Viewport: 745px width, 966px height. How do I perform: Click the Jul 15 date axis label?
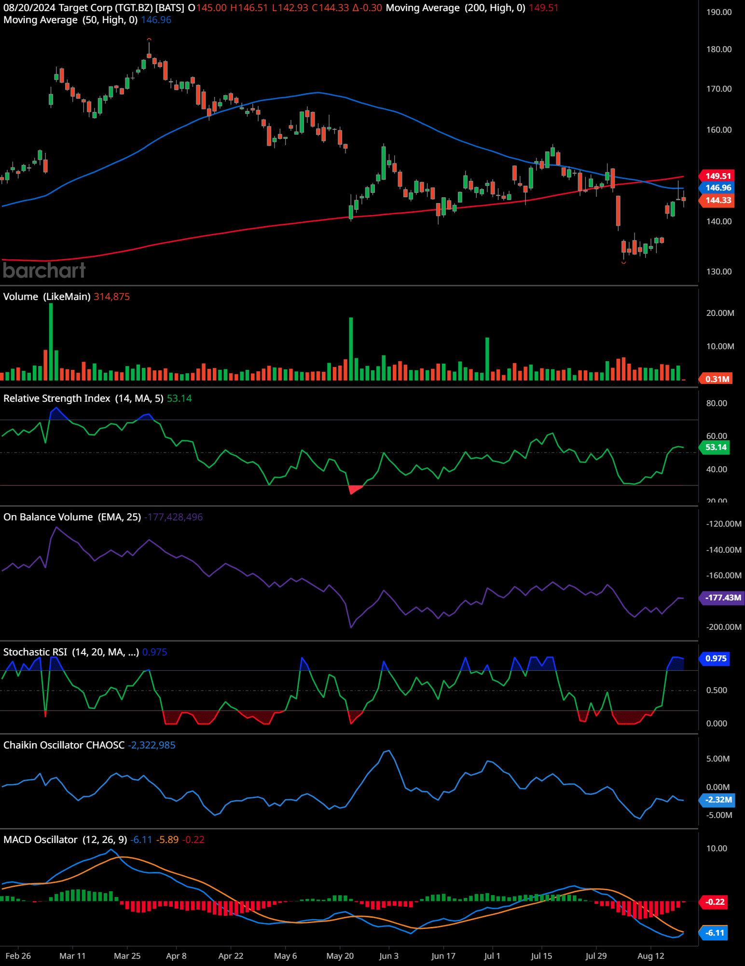[x=541, y=956]
